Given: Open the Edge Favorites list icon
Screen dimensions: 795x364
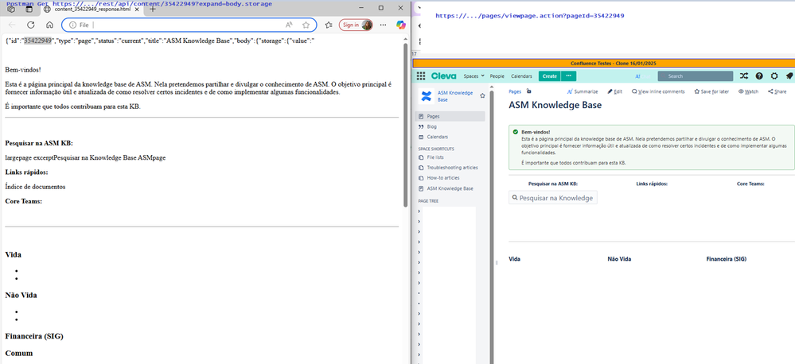Looking at the screenshot, I should coord(329,25).
